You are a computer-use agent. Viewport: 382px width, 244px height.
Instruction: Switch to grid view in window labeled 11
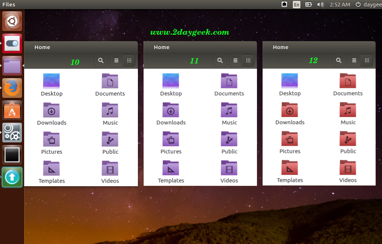(248, 60)
